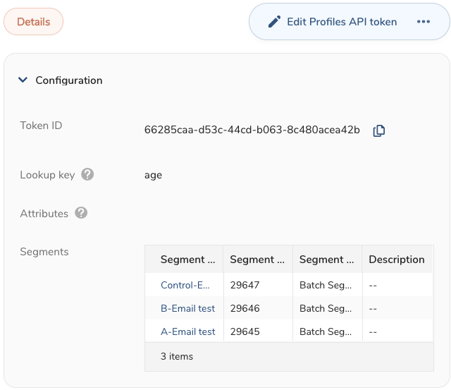Sort by the Segment name column header
Viewport: 451px width, 390px height.
[187, 260]
